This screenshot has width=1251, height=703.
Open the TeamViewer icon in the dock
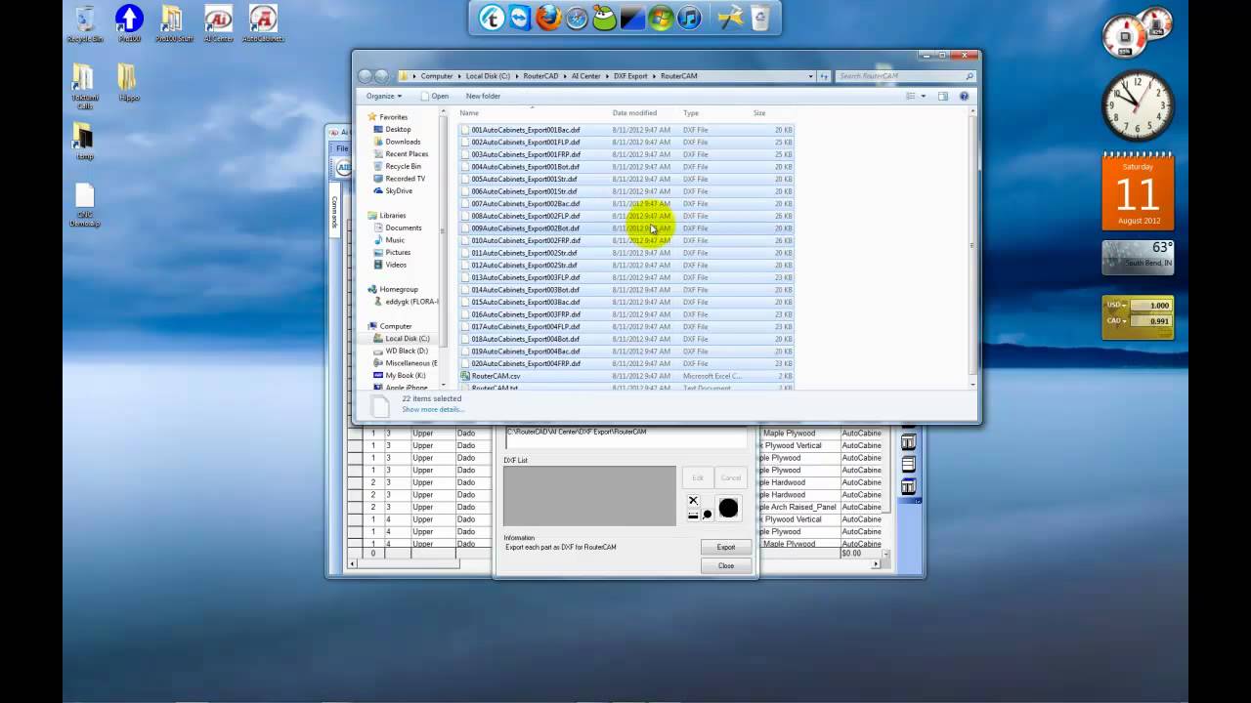point(519,18)
